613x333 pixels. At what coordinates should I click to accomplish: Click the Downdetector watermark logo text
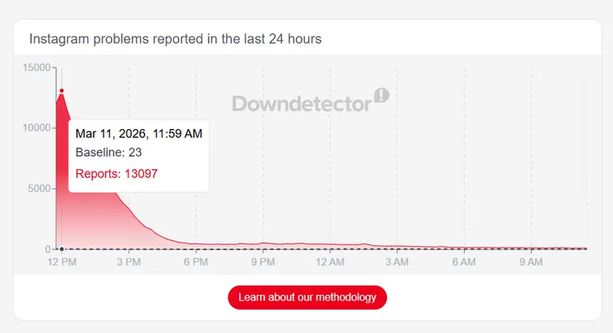[302, 104]
